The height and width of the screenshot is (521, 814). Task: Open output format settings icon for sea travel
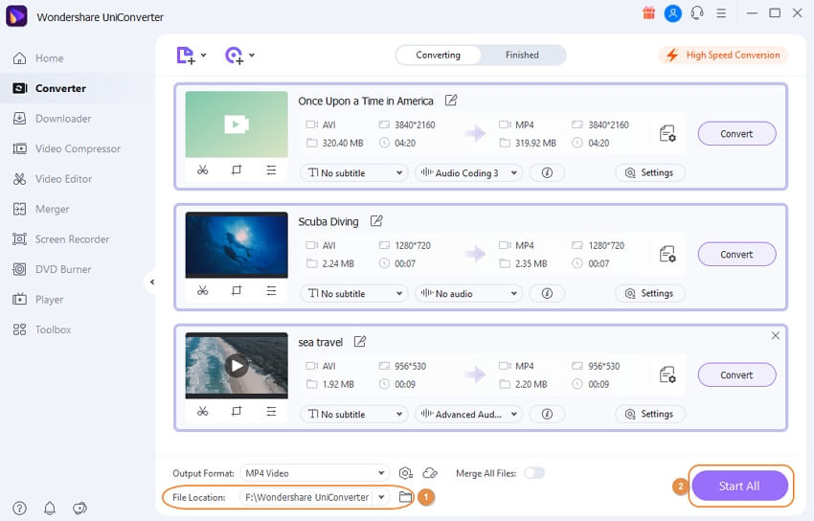(667, 374)
